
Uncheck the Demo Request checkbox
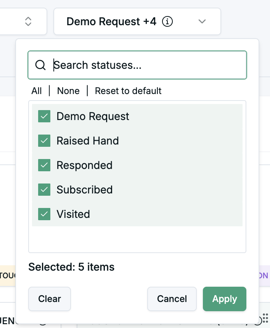tap(44, 116)
